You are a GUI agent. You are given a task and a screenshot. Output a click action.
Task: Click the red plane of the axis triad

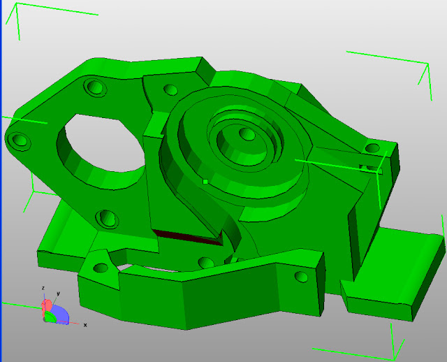coord(47,306)
